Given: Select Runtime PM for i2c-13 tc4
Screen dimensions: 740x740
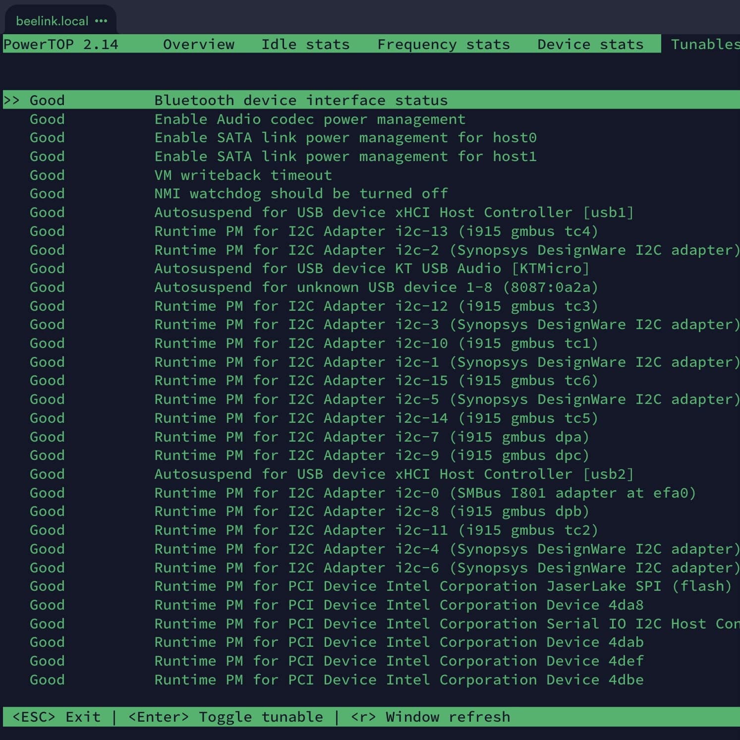Looking at the screenshot, I should coord(376,231).
